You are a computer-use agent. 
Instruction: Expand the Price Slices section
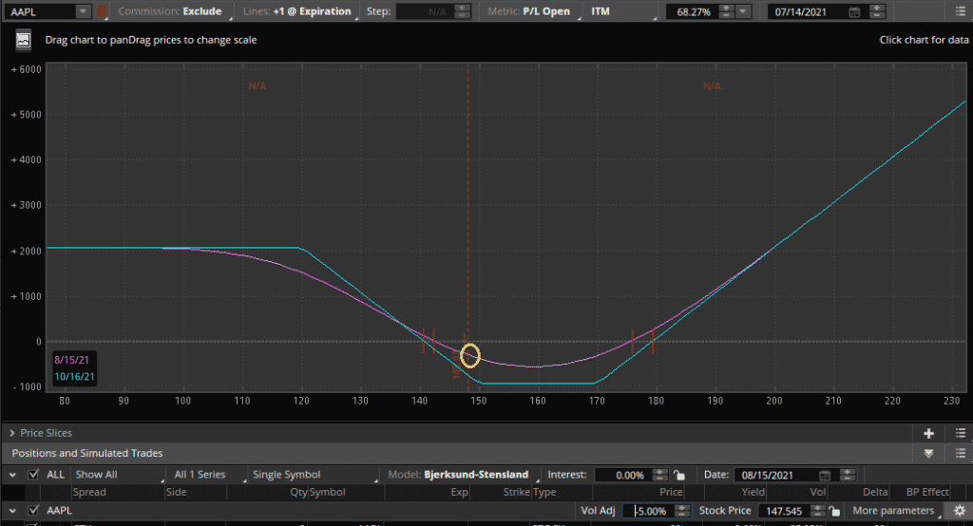click(11, 432)
